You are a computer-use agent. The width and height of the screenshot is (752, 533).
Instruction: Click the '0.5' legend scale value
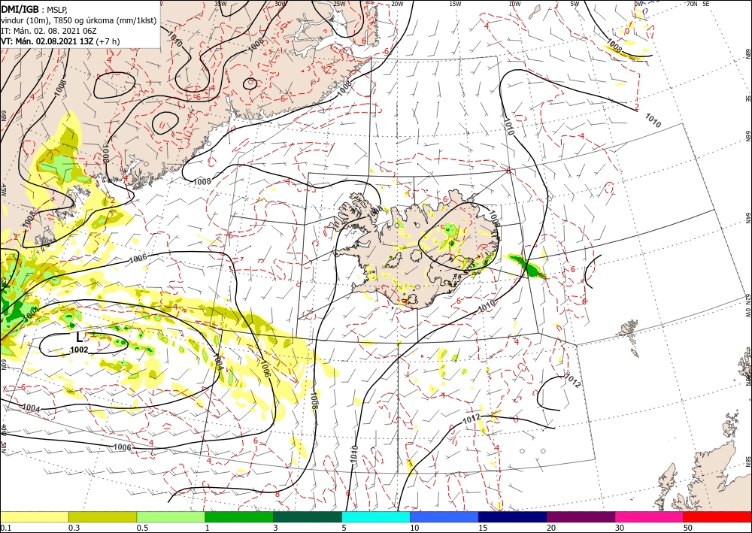coord(142,528)
